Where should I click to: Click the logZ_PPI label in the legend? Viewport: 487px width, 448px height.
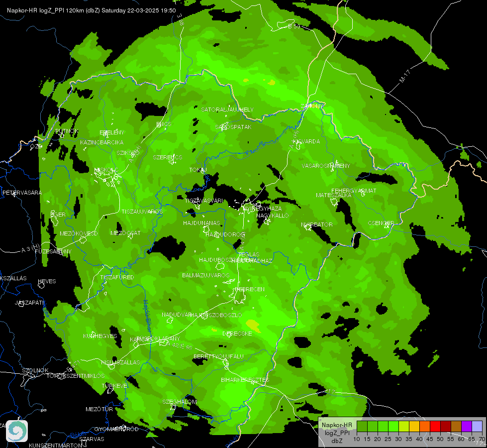(337, 433)
